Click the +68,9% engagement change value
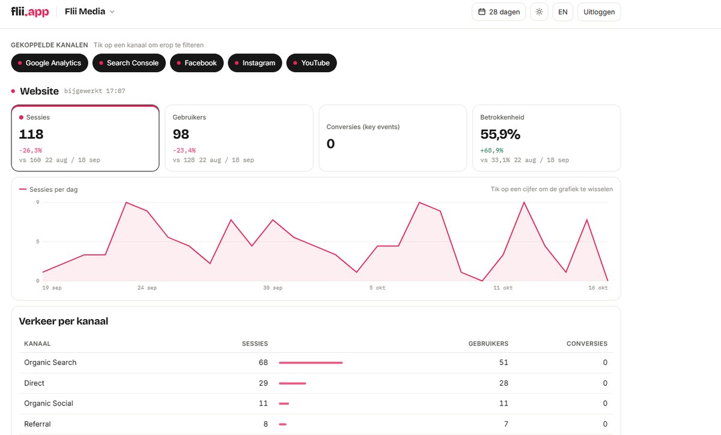Image resolution: width=721 pixels, height=435 pixels. 492,150
